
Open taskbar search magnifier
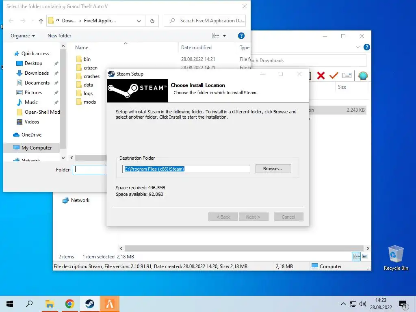(x=29, y=304)
